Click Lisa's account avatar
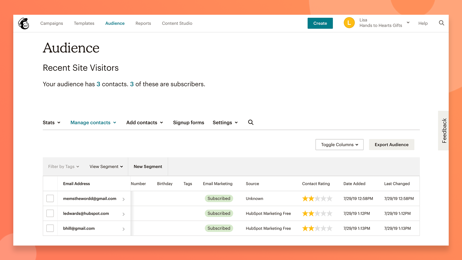462x260 pixels. 349,23
